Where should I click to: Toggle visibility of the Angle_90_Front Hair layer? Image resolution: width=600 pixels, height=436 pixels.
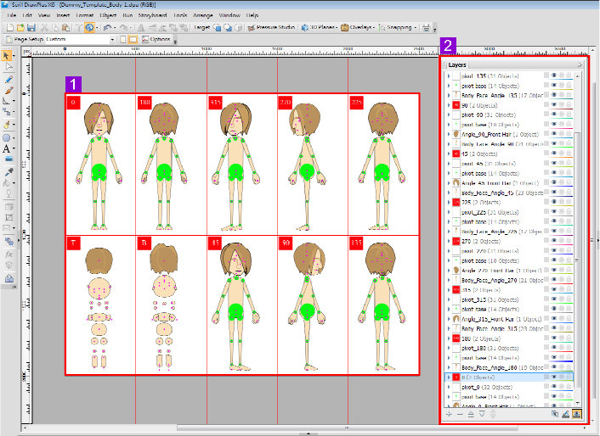(x=553, y=134)
